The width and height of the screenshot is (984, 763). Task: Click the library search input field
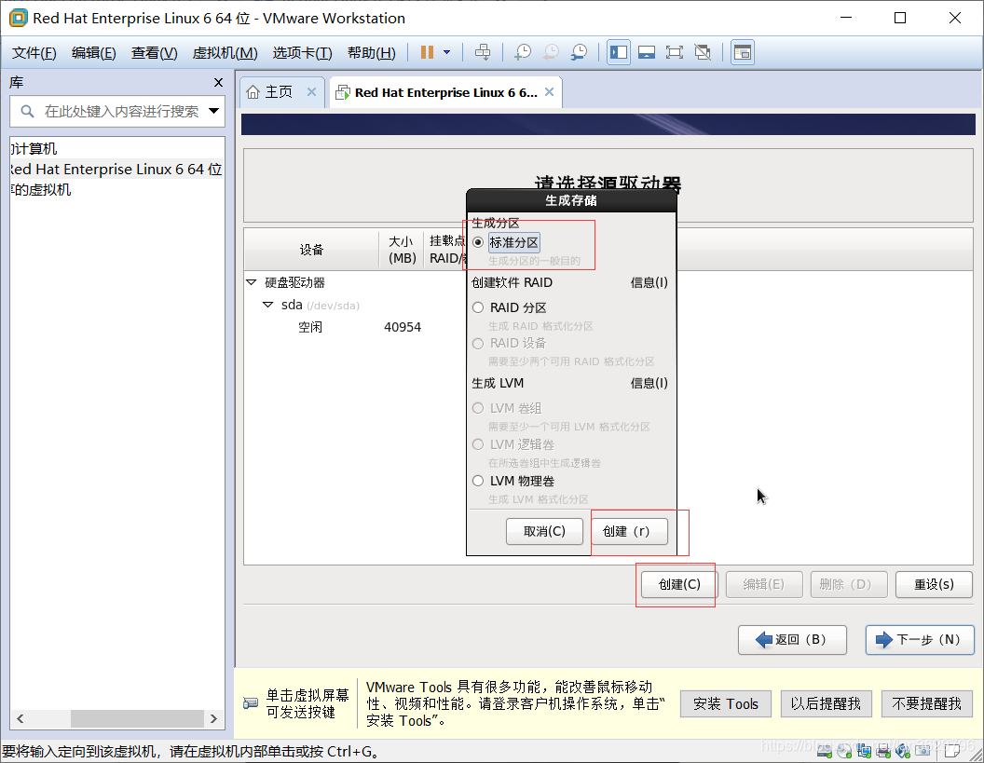[x=117, y=112]
